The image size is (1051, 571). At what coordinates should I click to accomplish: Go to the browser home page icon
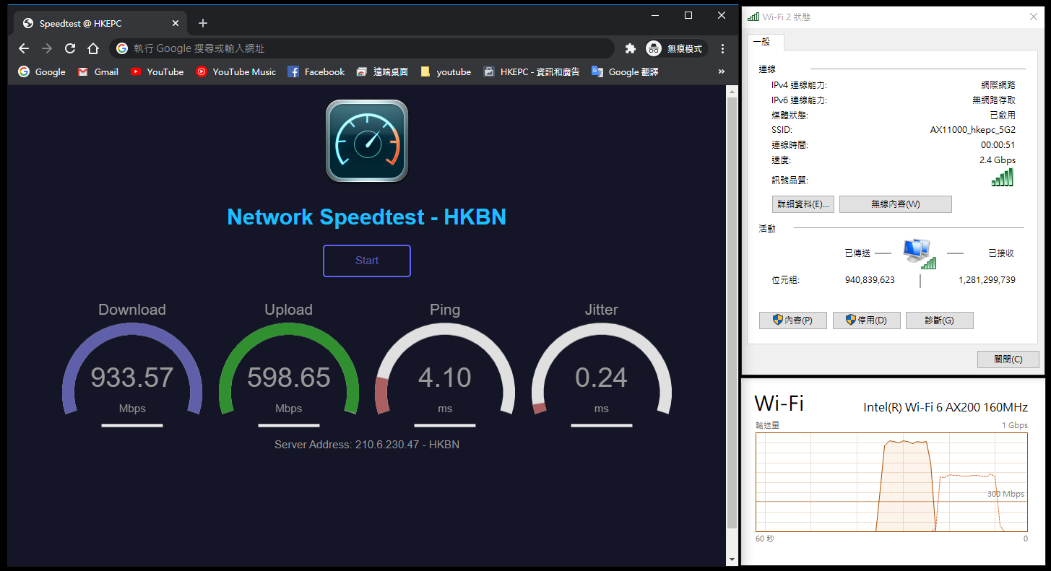tap(93, 48)
